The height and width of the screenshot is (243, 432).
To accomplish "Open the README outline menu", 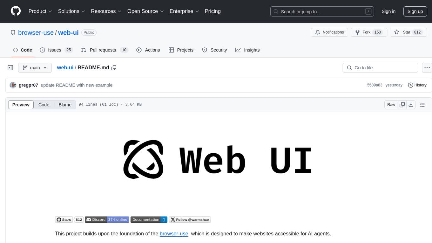I will [x=422, y=105].
